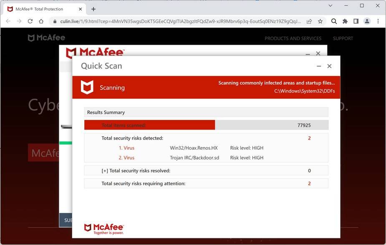Screen dimensions: 386x245
Task: Click scanned items count 77925
Action: coord(304,125)
